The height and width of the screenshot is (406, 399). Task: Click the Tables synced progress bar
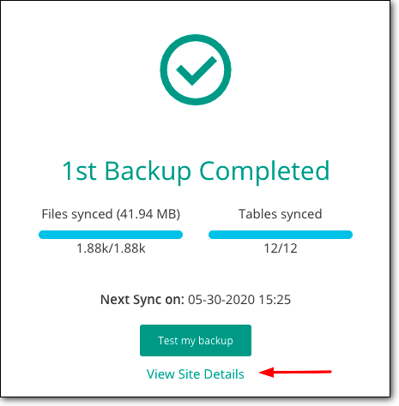pos(281,235)
